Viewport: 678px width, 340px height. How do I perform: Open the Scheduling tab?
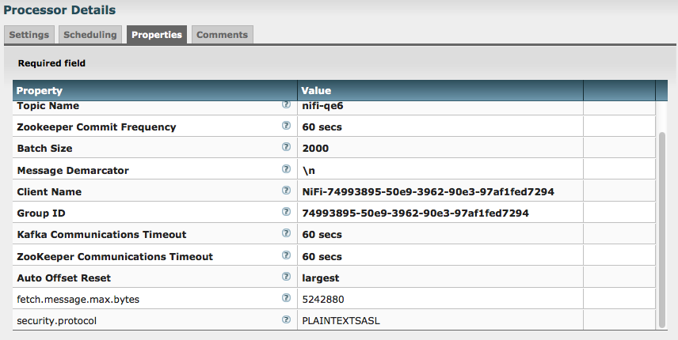[x=90, y=35]
